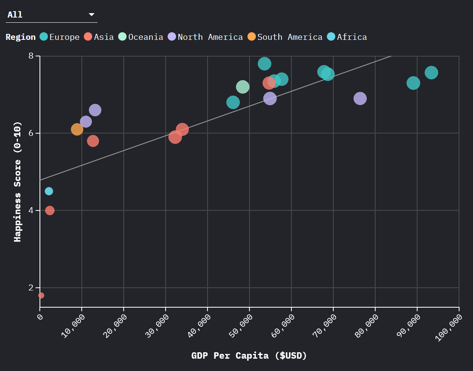Click the GDP Per Capita axis title
Viewport: 473px width, 371px height.
tap(249, 355)
